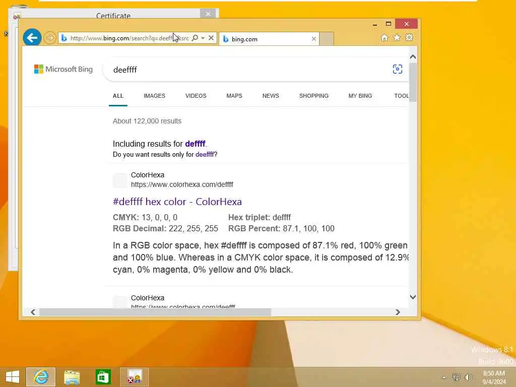
Task: Close the Certificate window behind the browser
Action: [208, 14]
